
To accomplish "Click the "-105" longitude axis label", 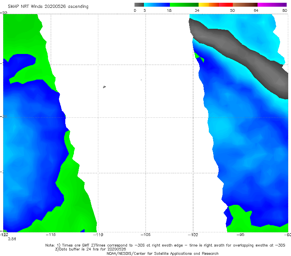I will (145, 235).
